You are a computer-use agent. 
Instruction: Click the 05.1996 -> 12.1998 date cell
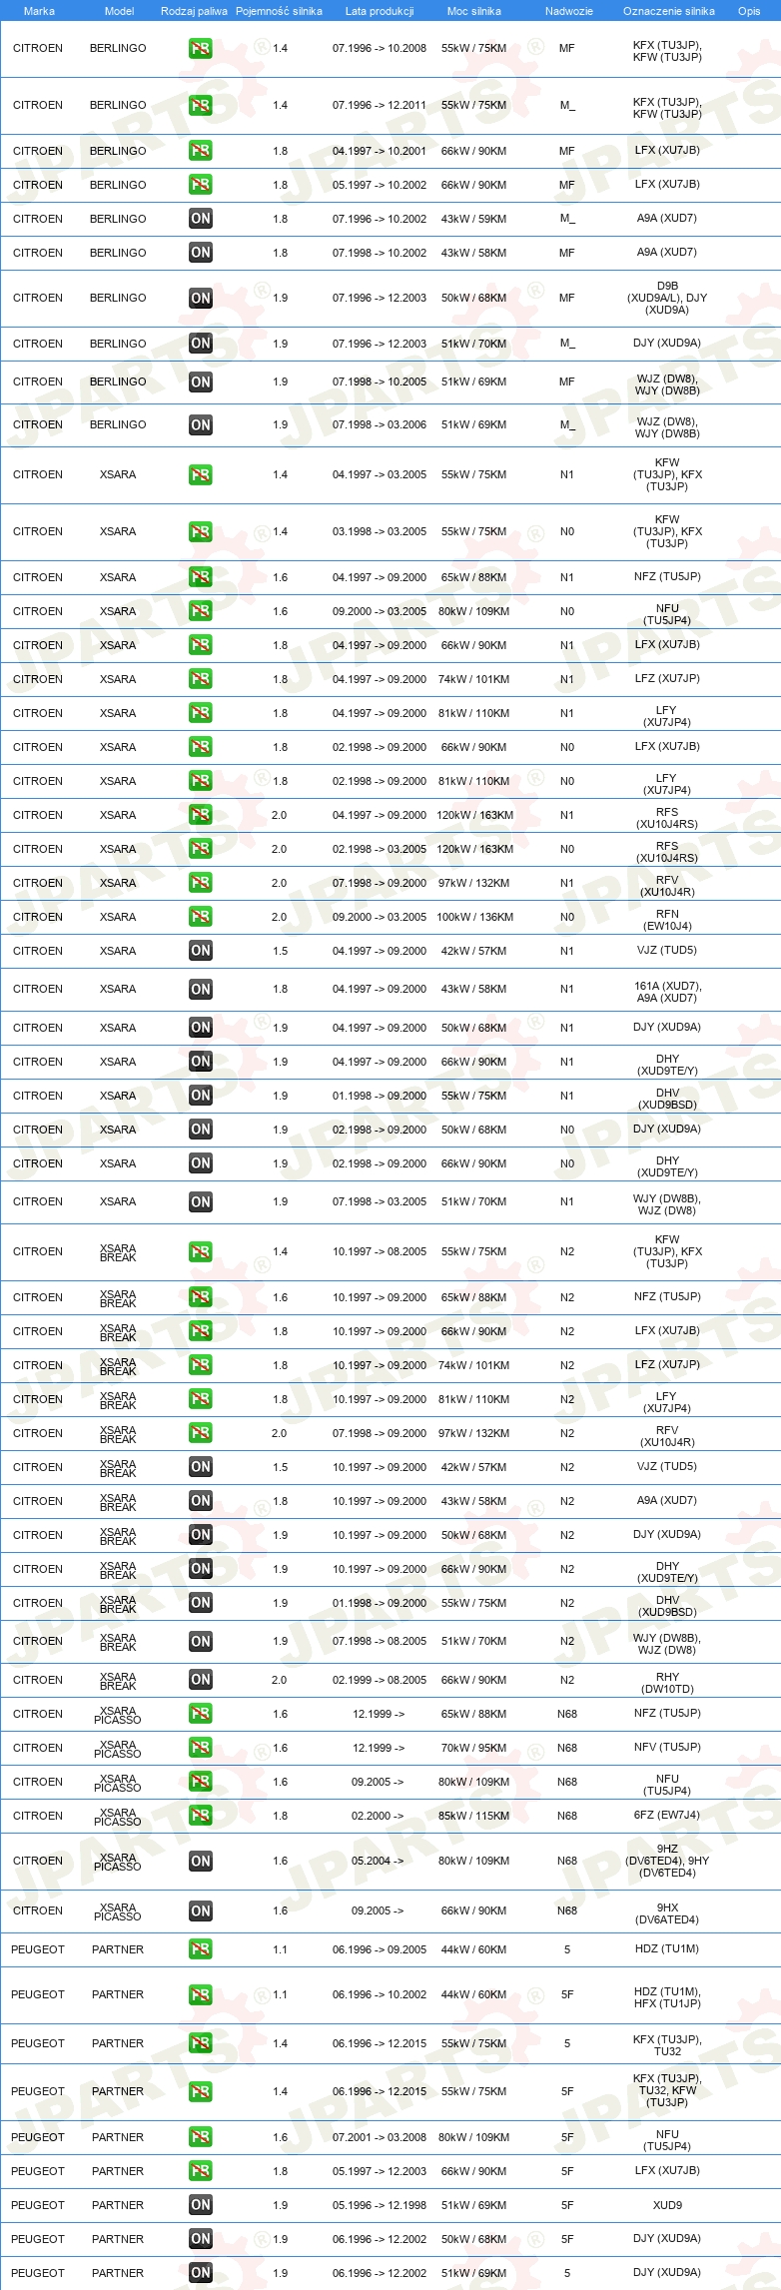coord(380,2205)
